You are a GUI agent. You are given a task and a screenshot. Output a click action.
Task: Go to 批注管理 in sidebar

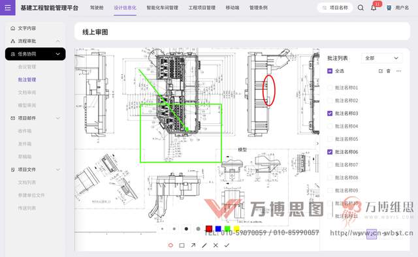(x=27, y=80)
